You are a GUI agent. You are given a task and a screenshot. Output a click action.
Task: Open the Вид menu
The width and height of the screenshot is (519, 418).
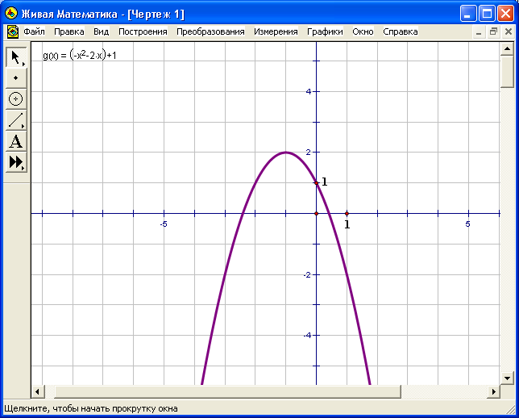[x=101, y=31]
